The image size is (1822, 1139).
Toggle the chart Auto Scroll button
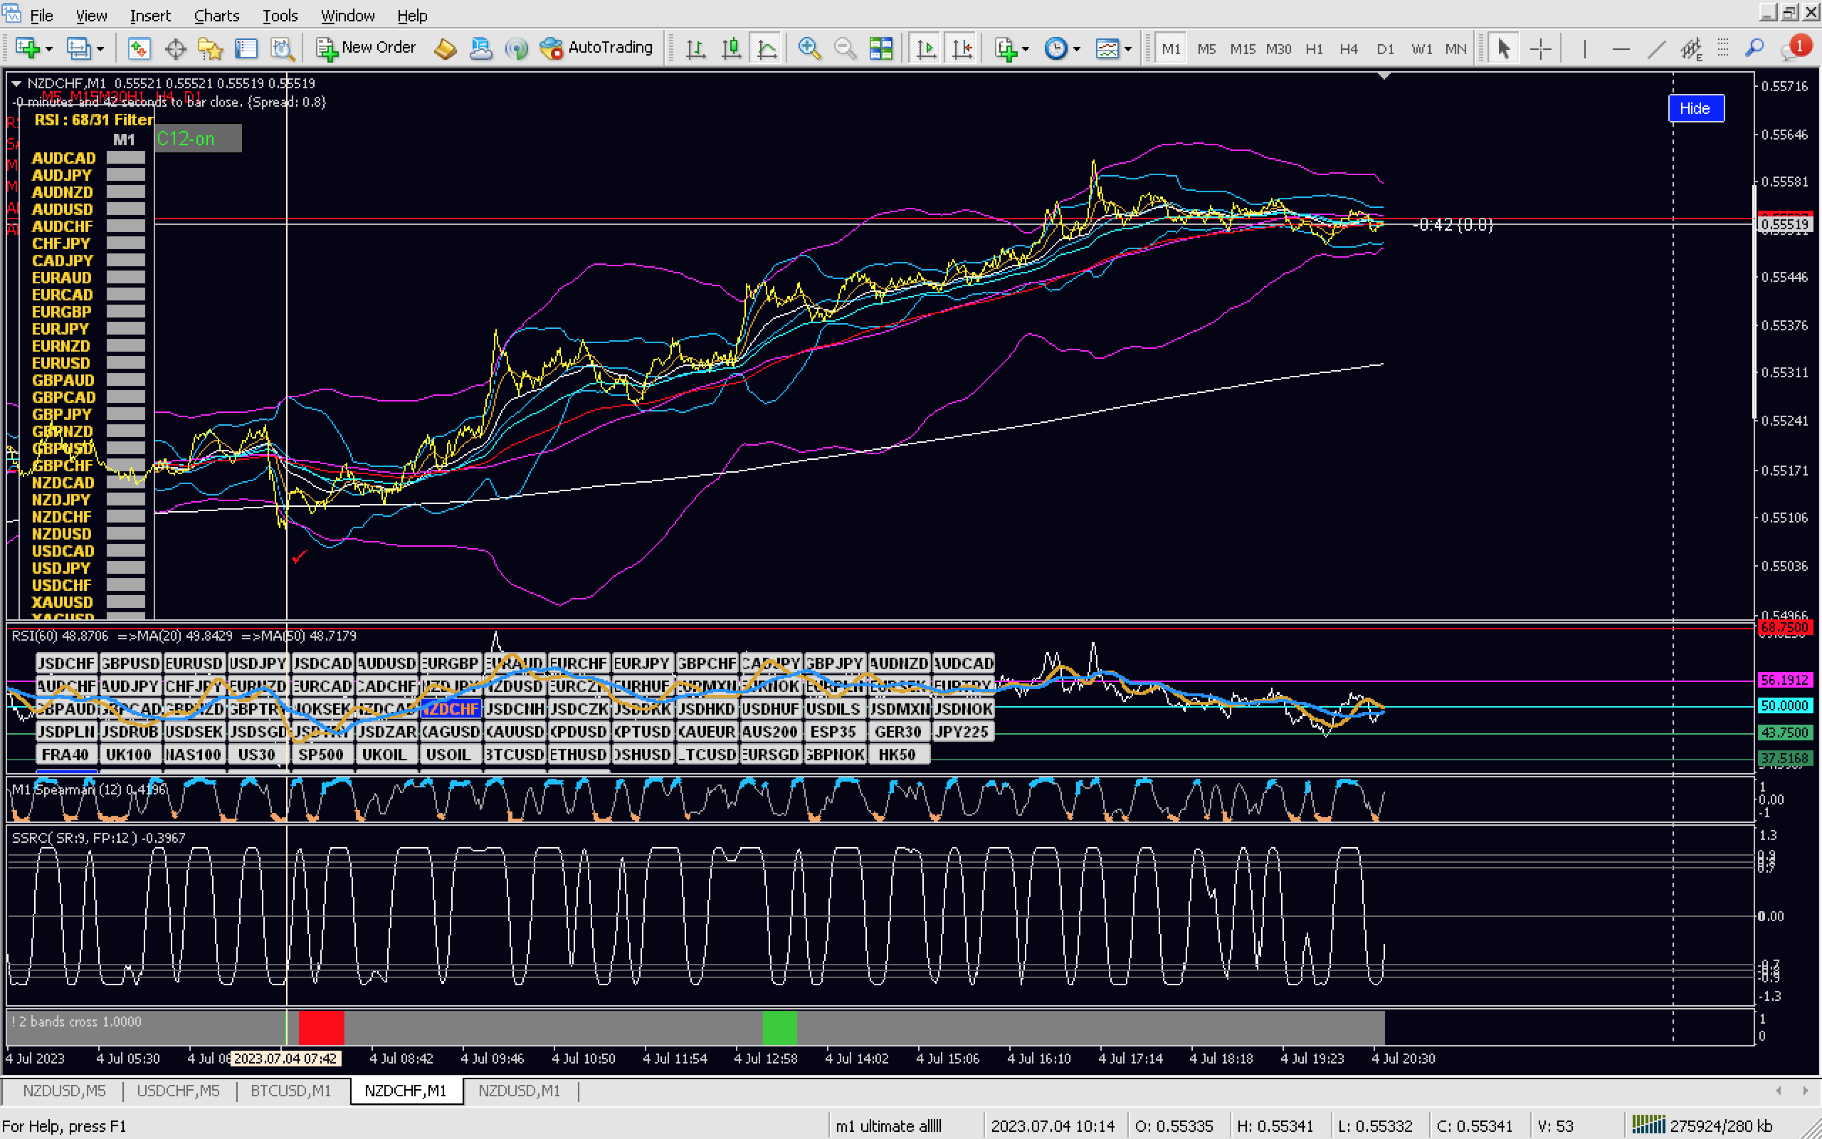click(925, 49)
